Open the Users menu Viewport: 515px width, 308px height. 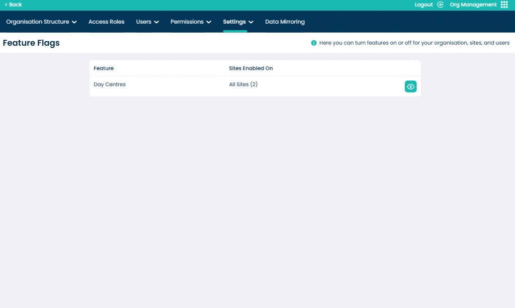coord(144,22)
